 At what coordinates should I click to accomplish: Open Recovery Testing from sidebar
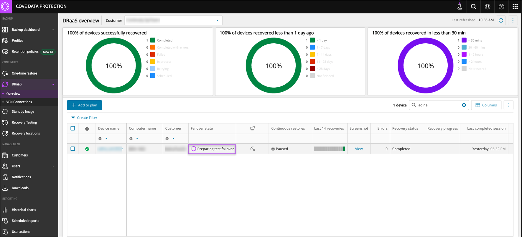tap(24, 122)
